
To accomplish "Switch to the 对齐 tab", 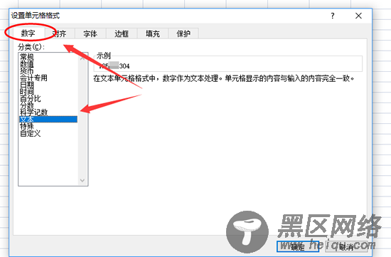I will coord(60,33).
